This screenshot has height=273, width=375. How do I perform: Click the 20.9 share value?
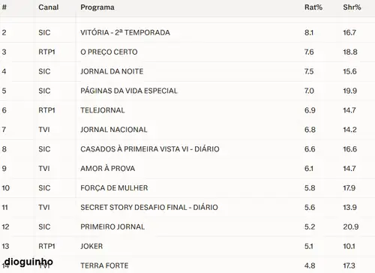(351, 226)
